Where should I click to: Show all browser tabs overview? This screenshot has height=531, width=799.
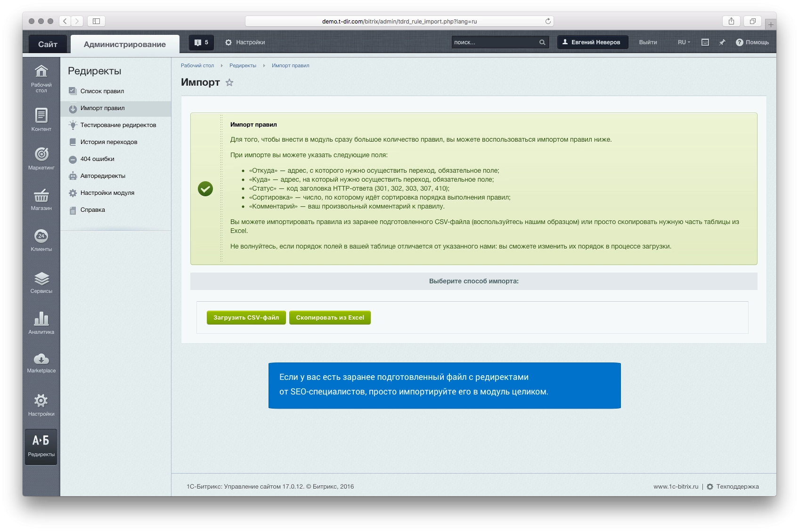752,21
